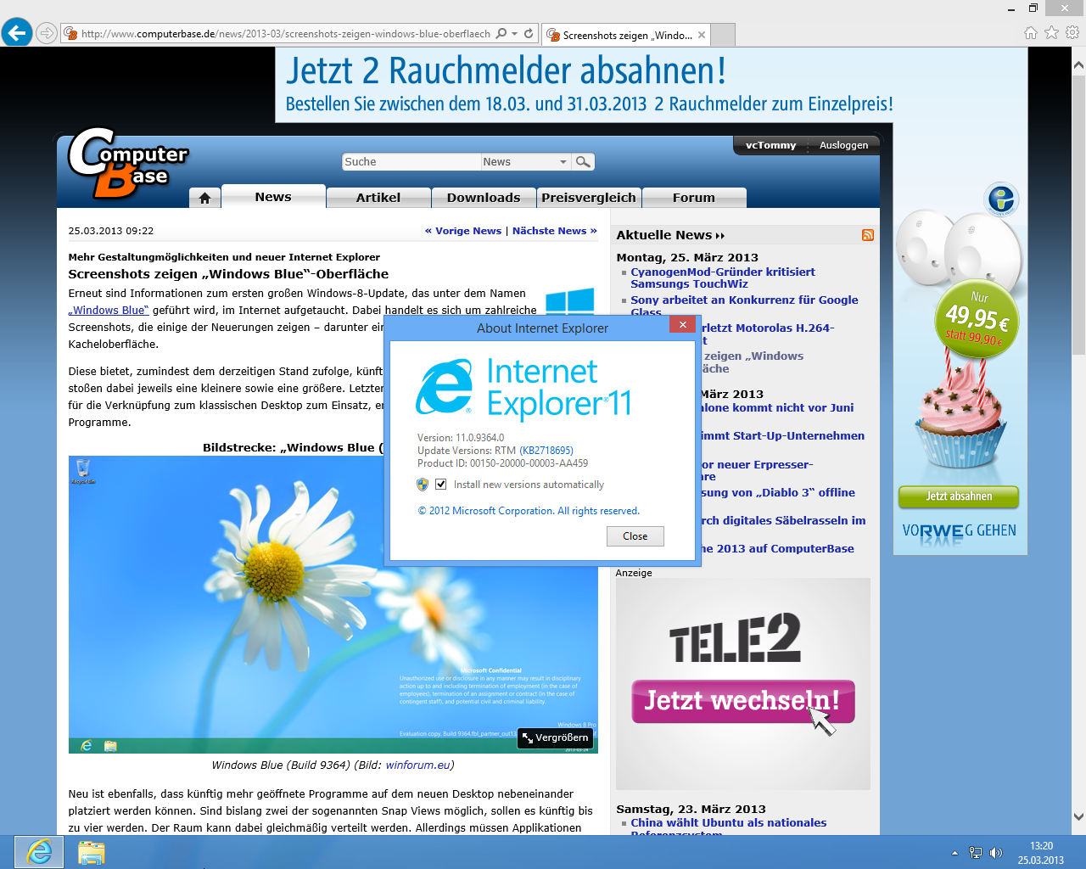Click the 'Jetzt absahnen' green ad button

[959, 496]
